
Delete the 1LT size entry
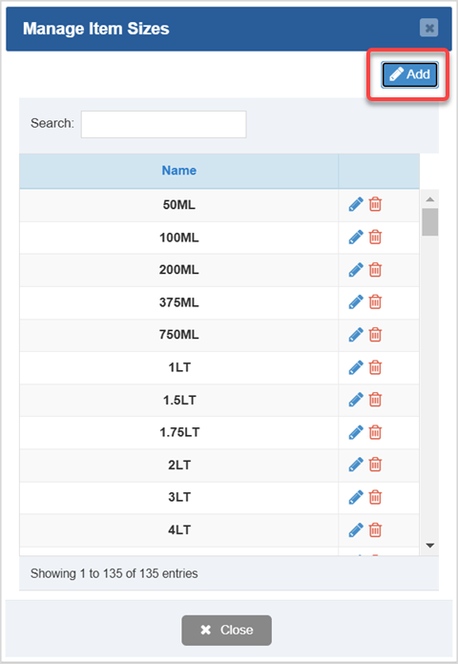tap(375, 367)
